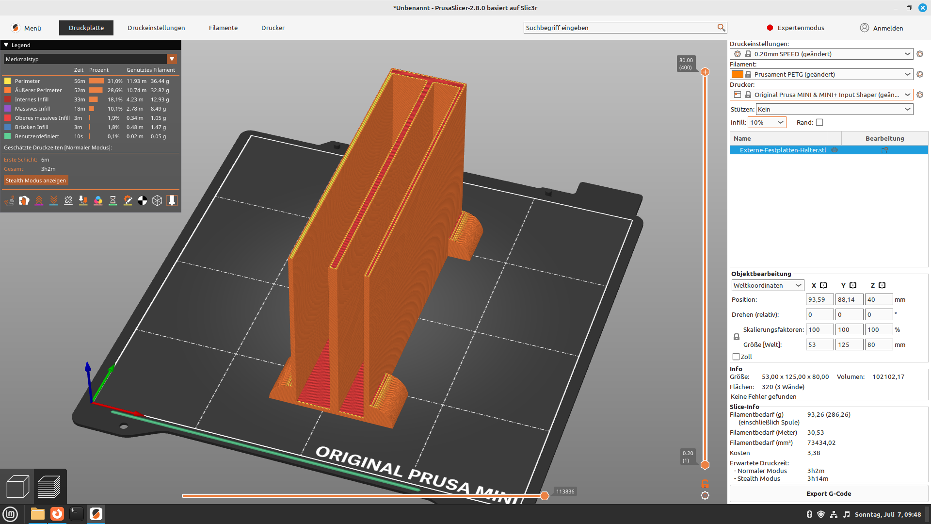Open the Drucker preset dropdown

pyautogui.click(x=821, y=95)
